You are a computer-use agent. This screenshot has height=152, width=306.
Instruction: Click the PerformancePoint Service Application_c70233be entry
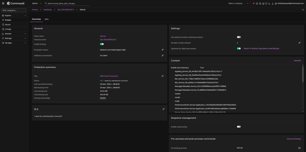tap(205, 105)
